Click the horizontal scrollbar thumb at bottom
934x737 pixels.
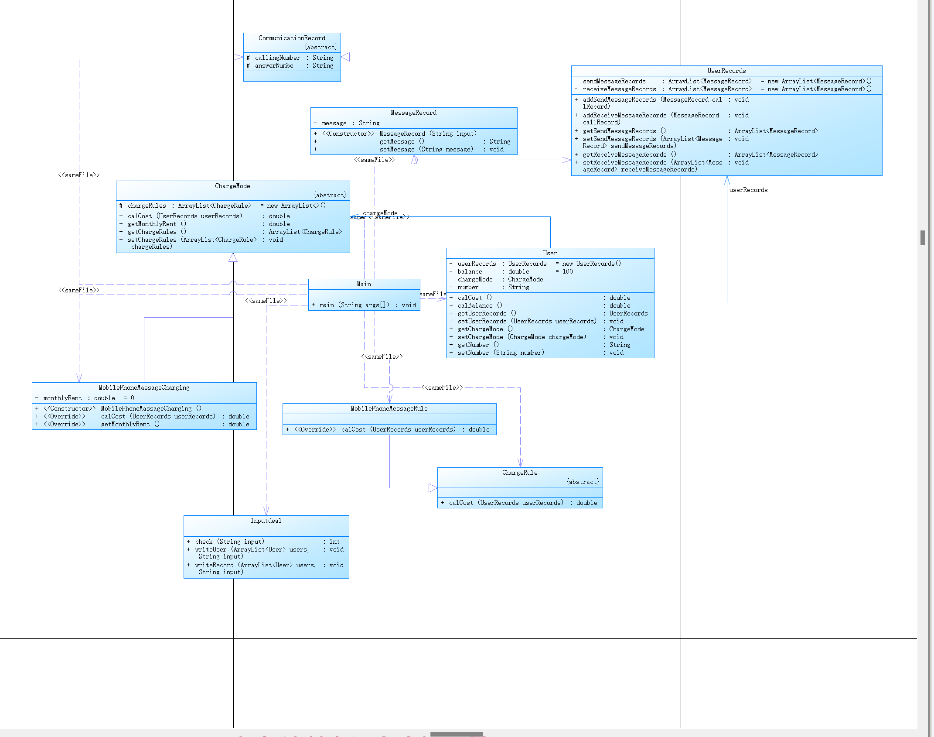tap(456, 734)
